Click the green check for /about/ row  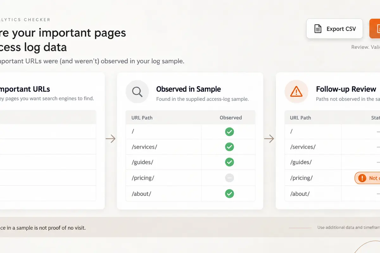(x=229, y=194)
